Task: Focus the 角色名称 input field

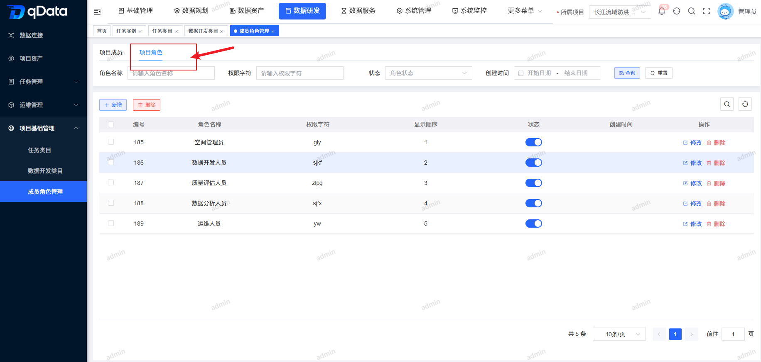Action: point(171,73)
